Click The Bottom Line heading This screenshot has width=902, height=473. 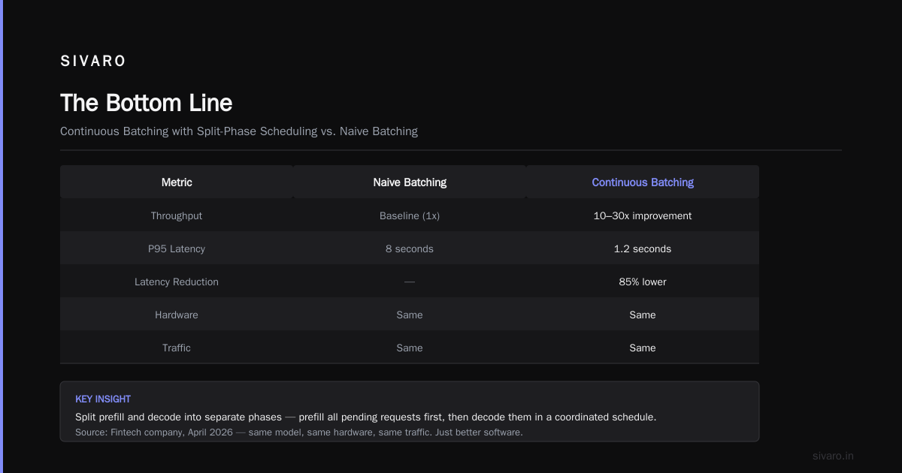tap(147, 103)
